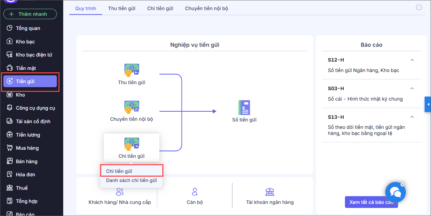Open the Tổng quan sidebar icon
The width and height of the screenshot is (431, 216).
coord(10,28)
